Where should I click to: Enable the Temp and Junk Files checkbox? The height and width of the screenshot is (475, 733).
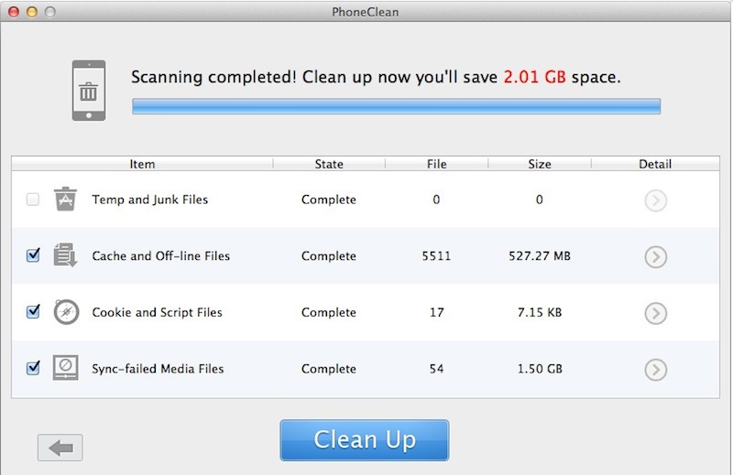pos(33,200)
